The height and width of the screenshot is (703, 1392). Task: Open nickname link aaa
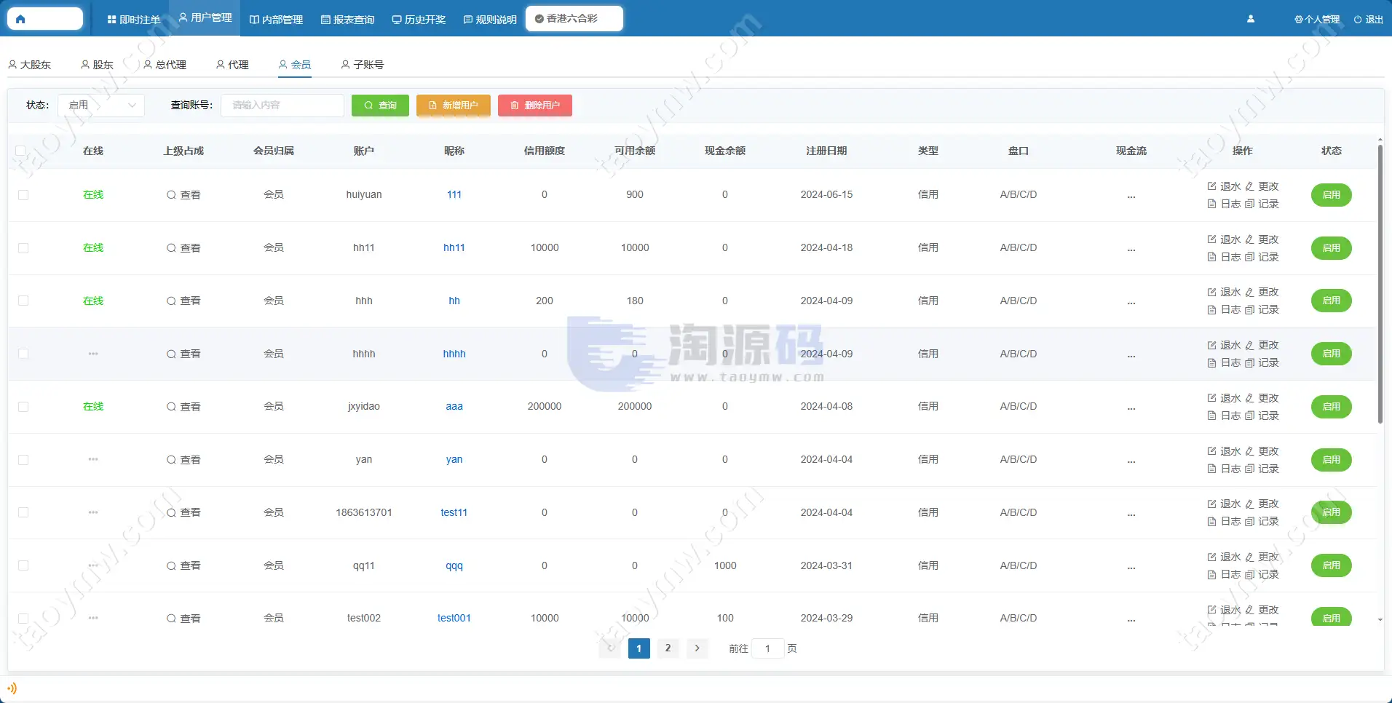454,406
